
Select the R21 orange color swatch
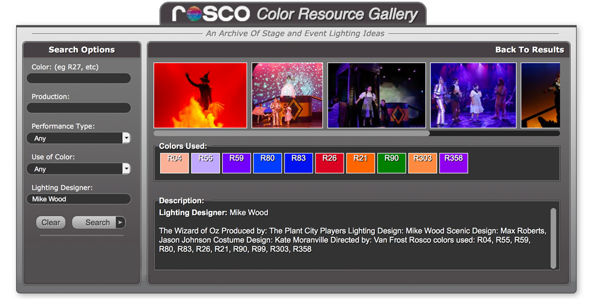360,163
